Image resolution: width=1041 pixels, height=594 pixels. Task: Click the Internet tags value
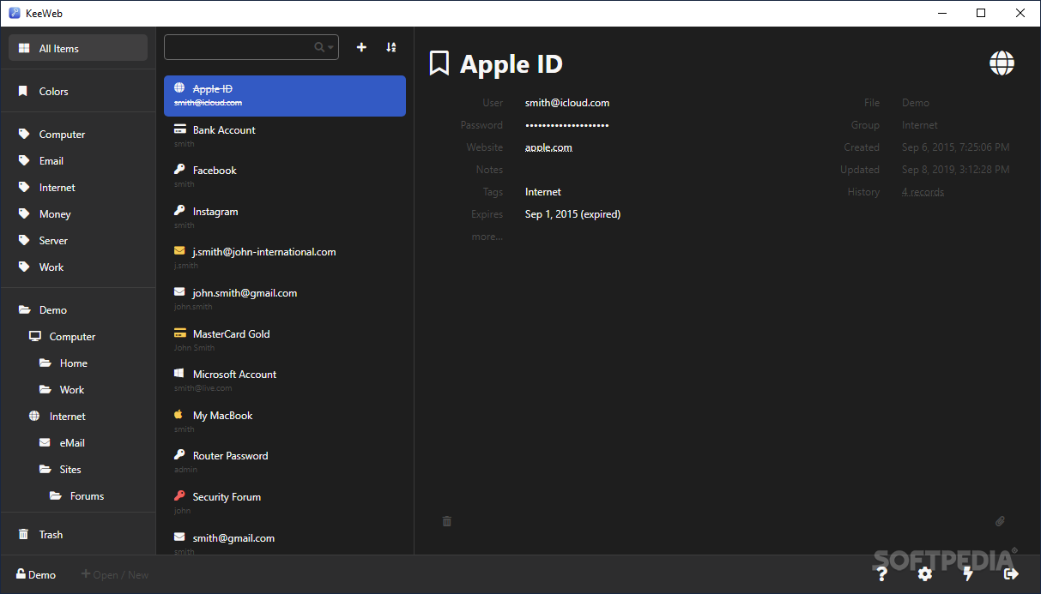click(543, 192)
